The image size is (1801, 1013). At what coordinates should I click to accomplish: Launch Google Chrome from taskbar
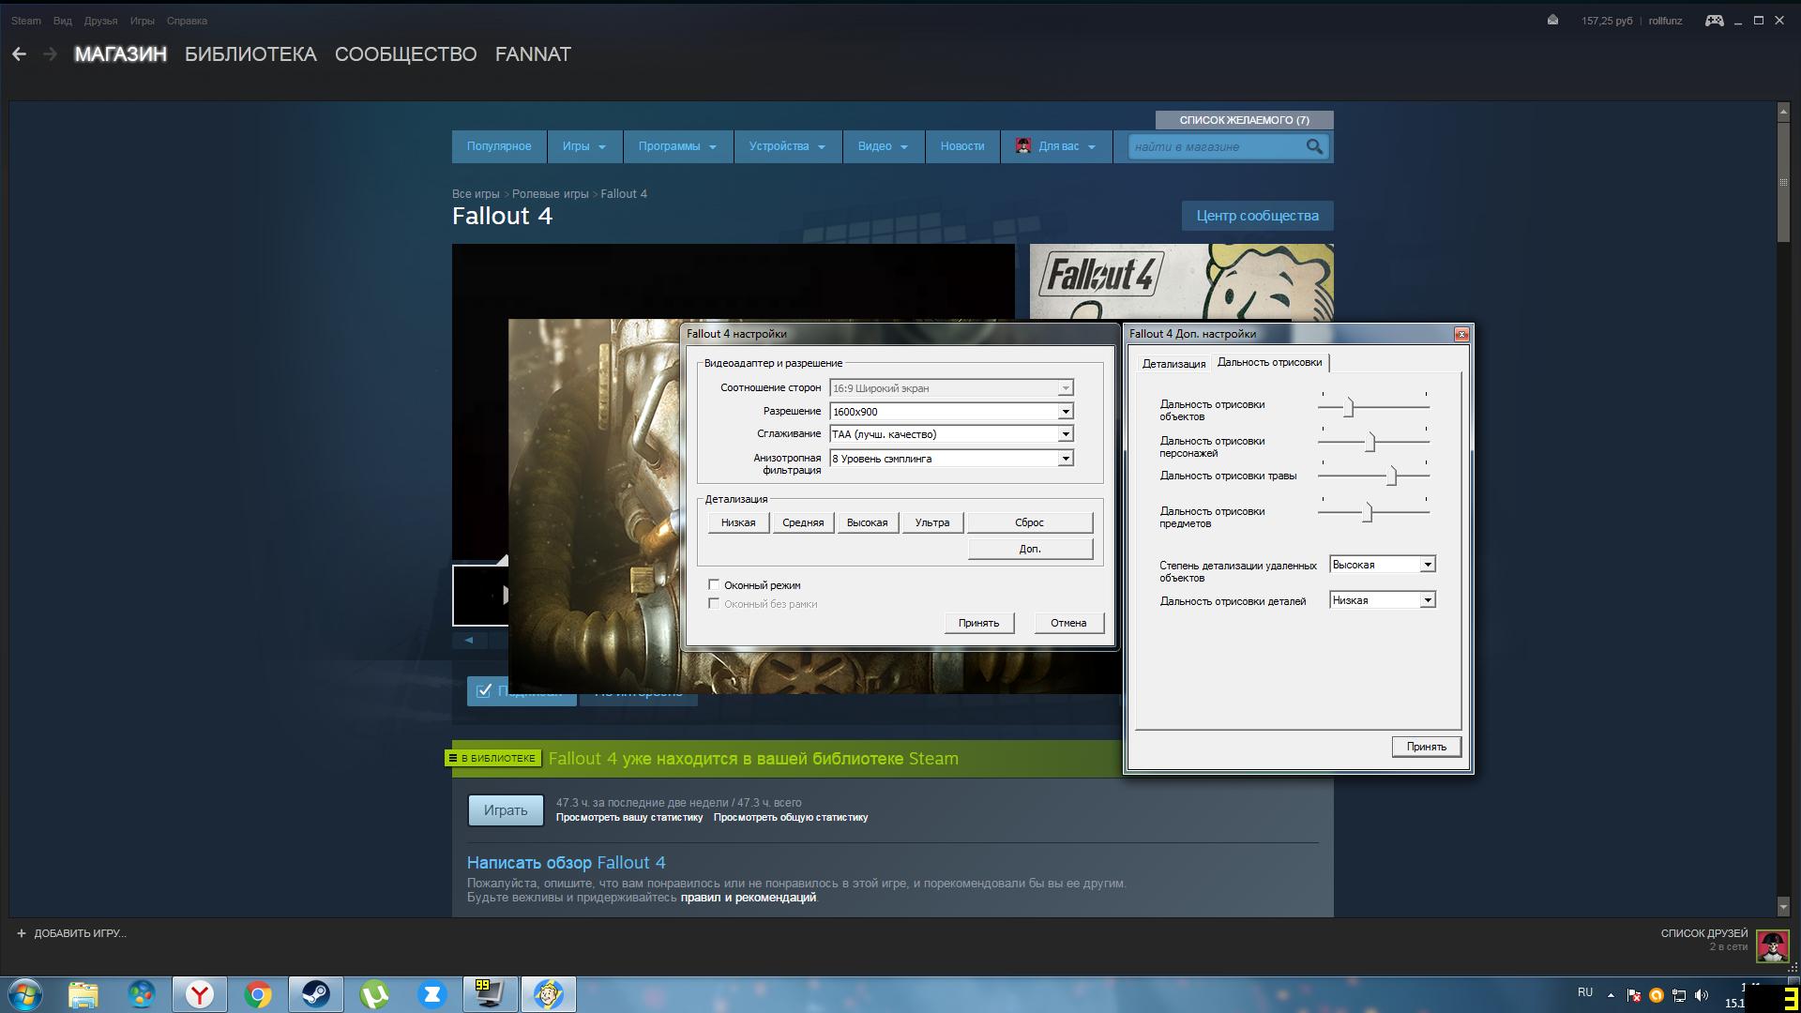(258, 994)
